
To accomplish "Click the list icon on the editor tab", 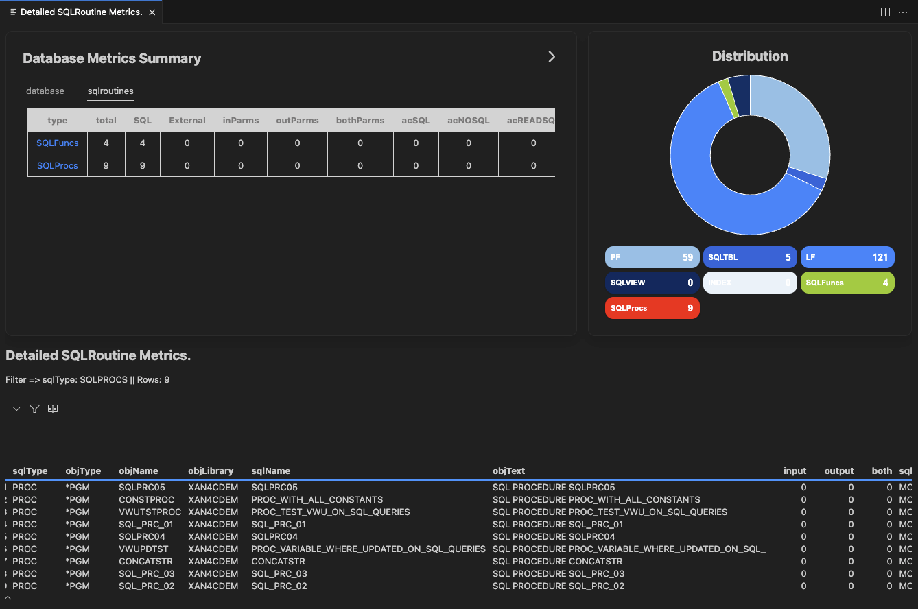I will pyautogui.click(x=13, y=12).
